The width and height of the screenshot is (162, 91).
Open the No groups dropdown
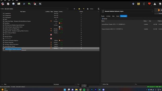coord(65,84)
